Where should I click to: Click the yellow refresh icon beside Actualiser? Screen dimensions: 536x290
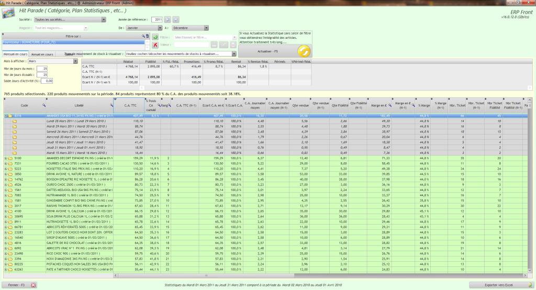304,51
